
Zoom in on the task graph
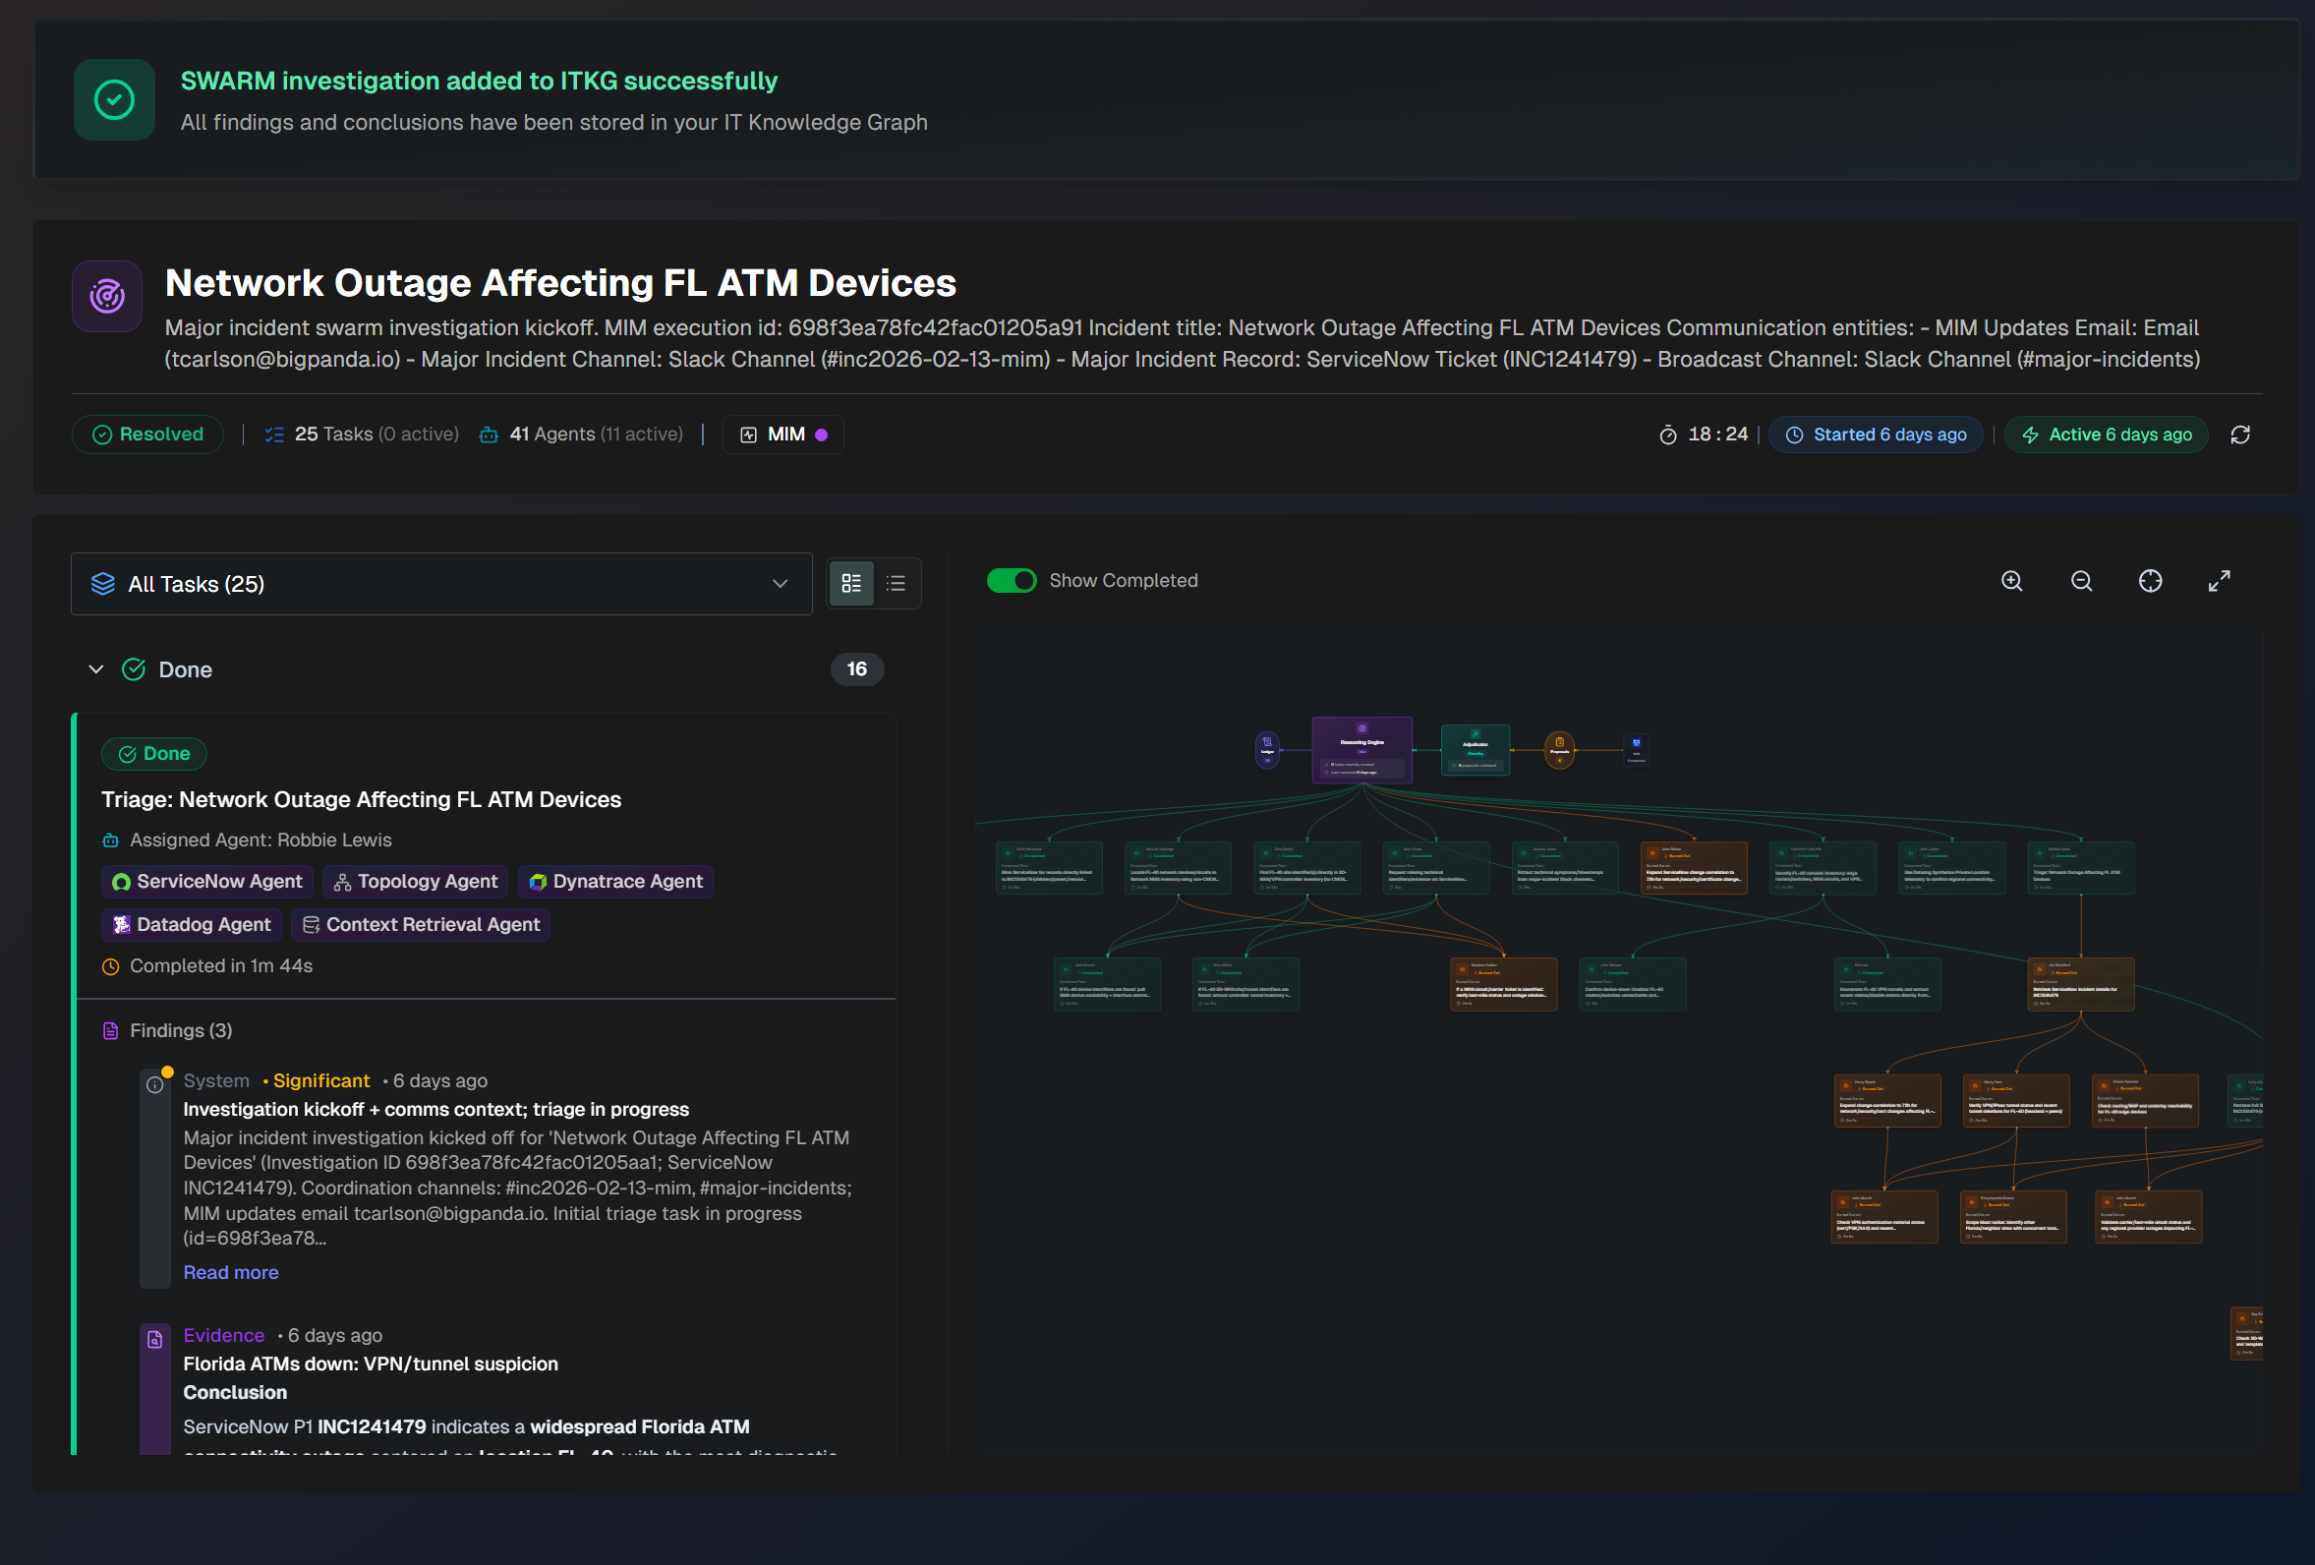2011,581
